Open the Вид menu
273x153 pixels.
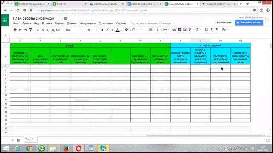36,23
